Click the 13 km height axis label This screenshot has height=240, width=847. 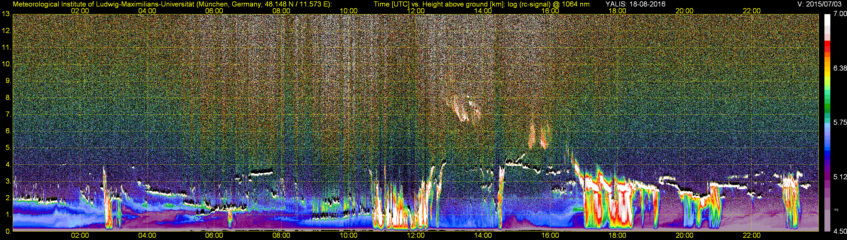(6, 14)
